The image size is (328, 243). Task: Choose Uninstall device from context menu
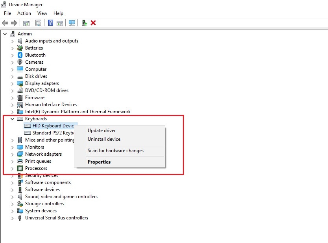click(x=104, y=139)
